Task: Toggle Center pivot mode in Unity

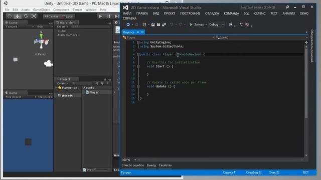Action: click(51, 16)
